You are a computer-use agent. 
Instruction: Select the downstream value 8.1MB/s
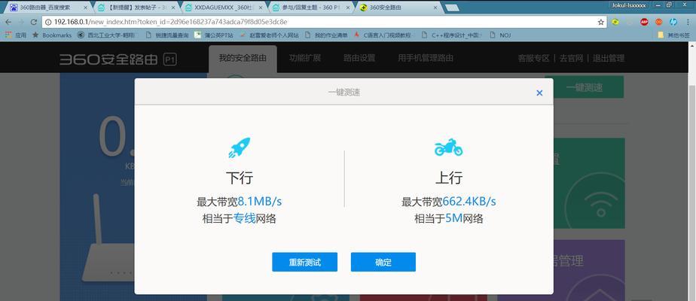coord(260,202)
